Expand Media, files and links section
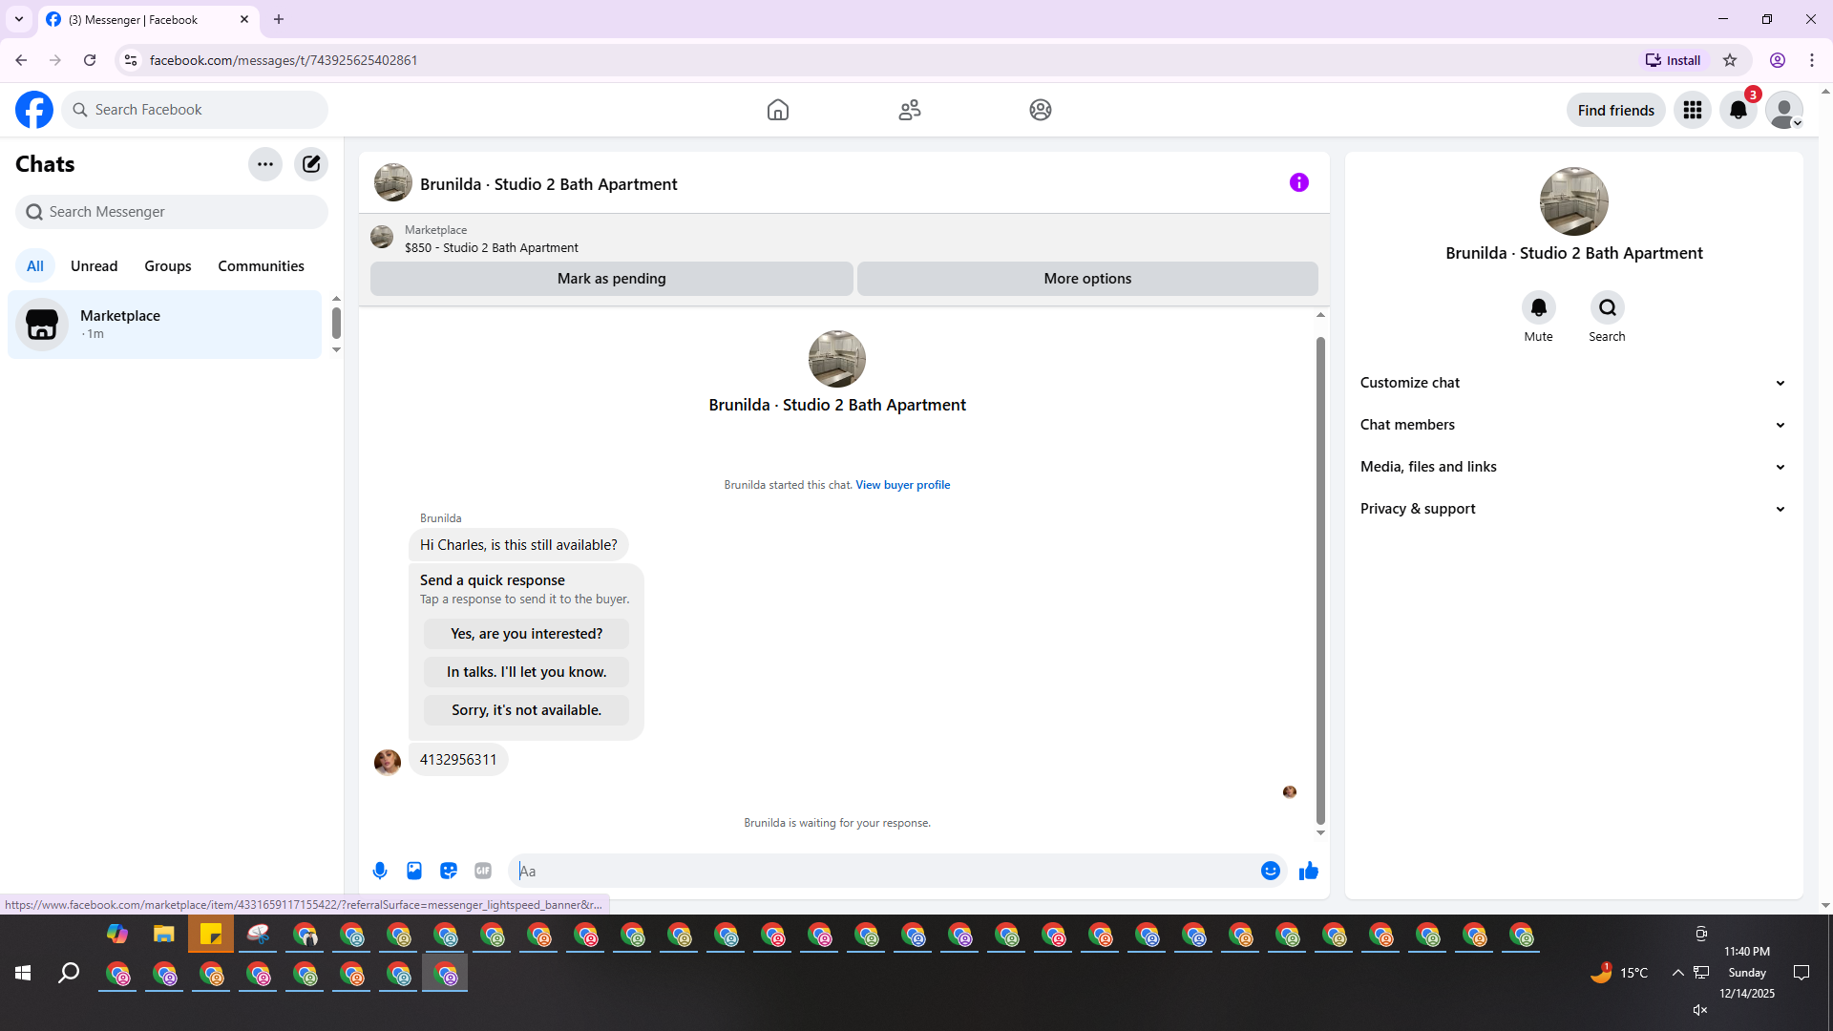The width and height of the screenshot is (1833, 1031). (1572, 467)
